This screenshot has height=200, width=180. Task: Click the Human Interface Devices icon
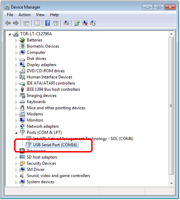tap(22, 77)
